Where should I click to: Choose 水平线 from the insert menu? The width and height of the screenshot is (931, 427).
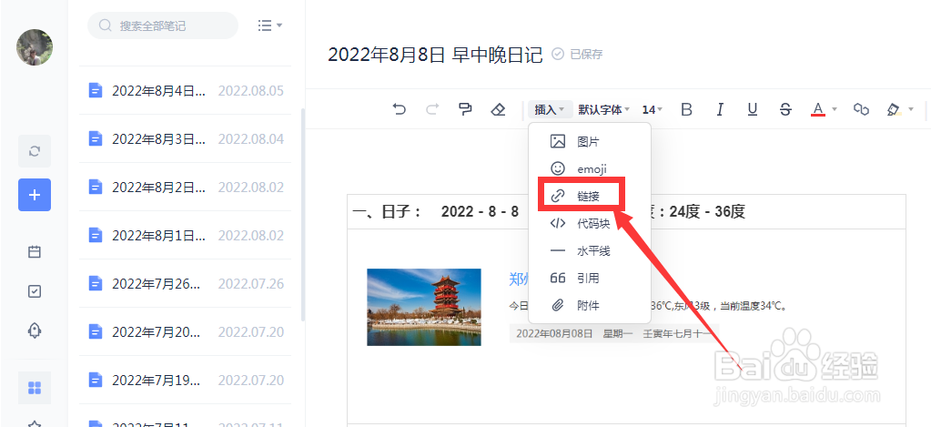pyautogui.click(x=590, y=251)
